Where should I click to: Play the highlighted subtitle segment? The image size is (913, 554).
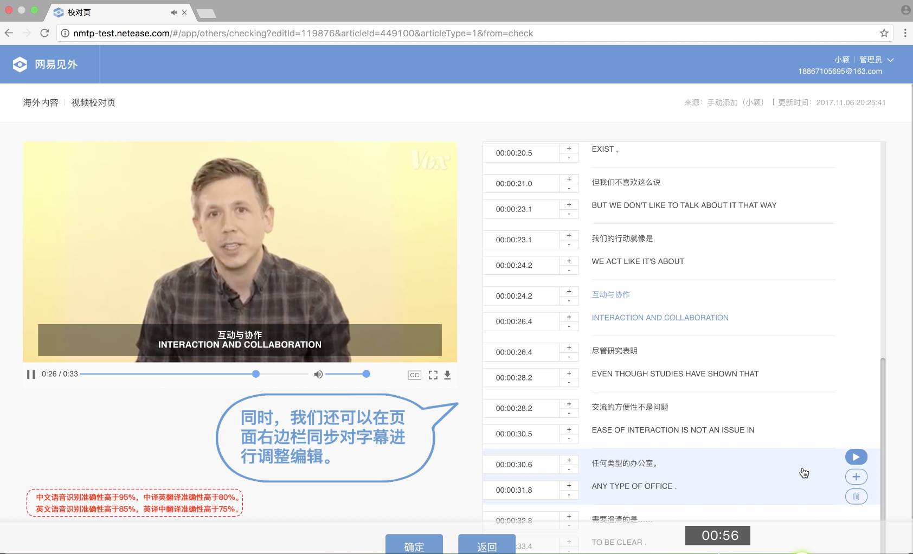tap(856, 456)
